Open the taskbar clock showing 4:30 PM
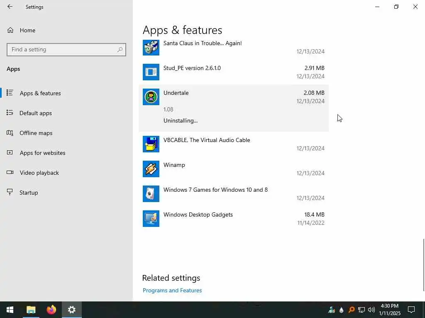This screenshot has height=318, width=425. [389, 310]
